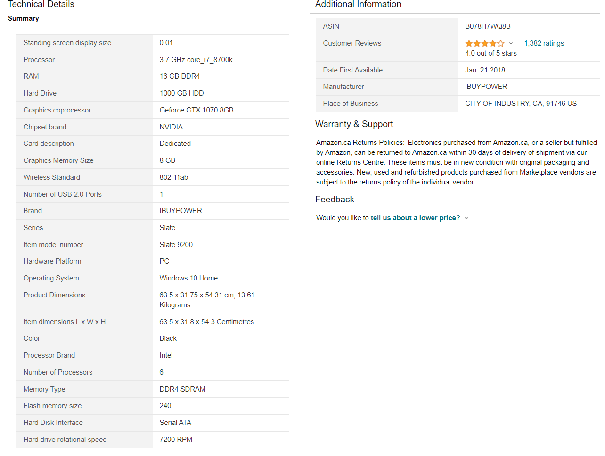Click the Amazon.ca Returns Policies paragraph

tap(457, 162)
